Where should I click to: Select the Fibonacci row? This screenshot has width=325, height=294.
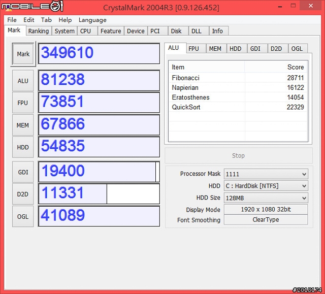tap(238, 78)
